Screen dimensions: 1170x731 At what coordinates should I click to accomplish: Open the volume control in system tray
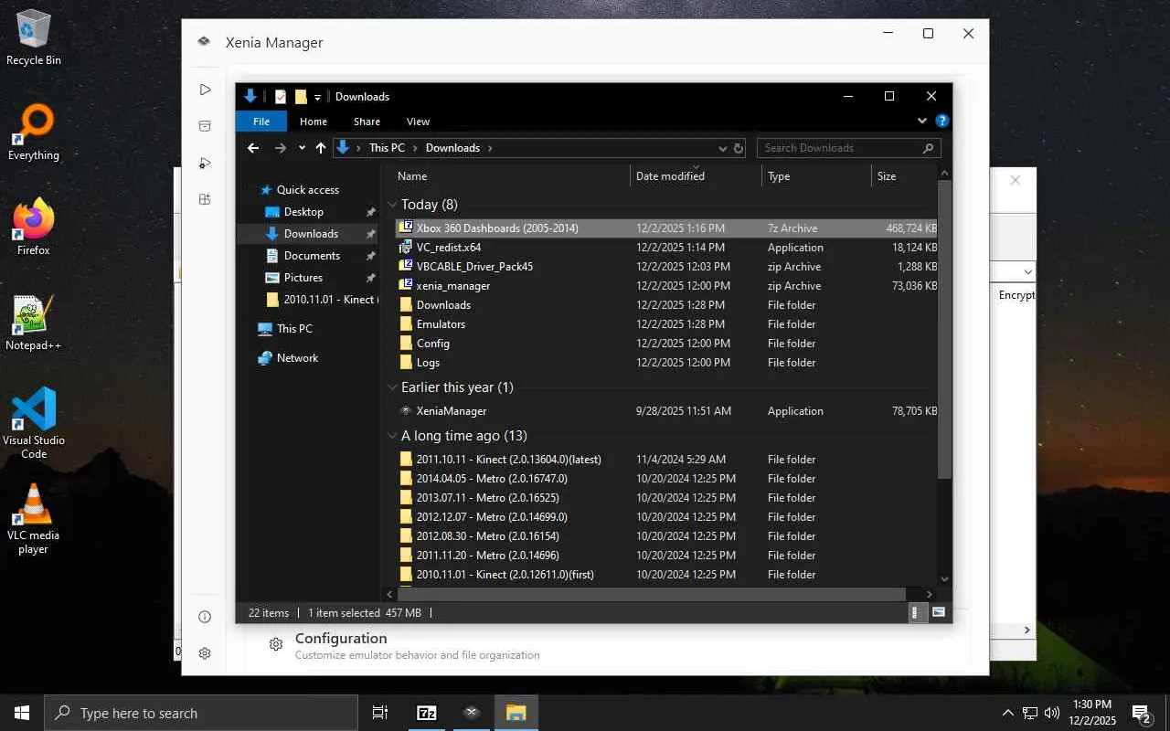pos(1051,713)
